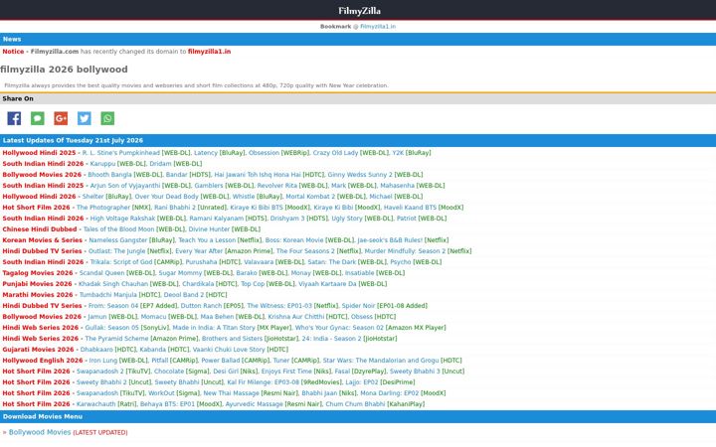This screenshot has width=716, height=447.
Task: Open Outlast: The Jungle series link
Action: pos(116,251)
